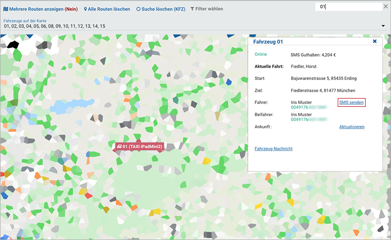Click circle icon for Suche löschen (KFZ)
This screenshot has width=391, height=240.
(138, 9)
